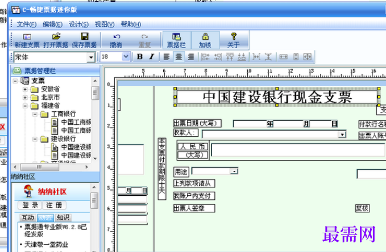Select the 工商银行 folder label
This screenshot has width=386, height=252.
pos(63,114)
